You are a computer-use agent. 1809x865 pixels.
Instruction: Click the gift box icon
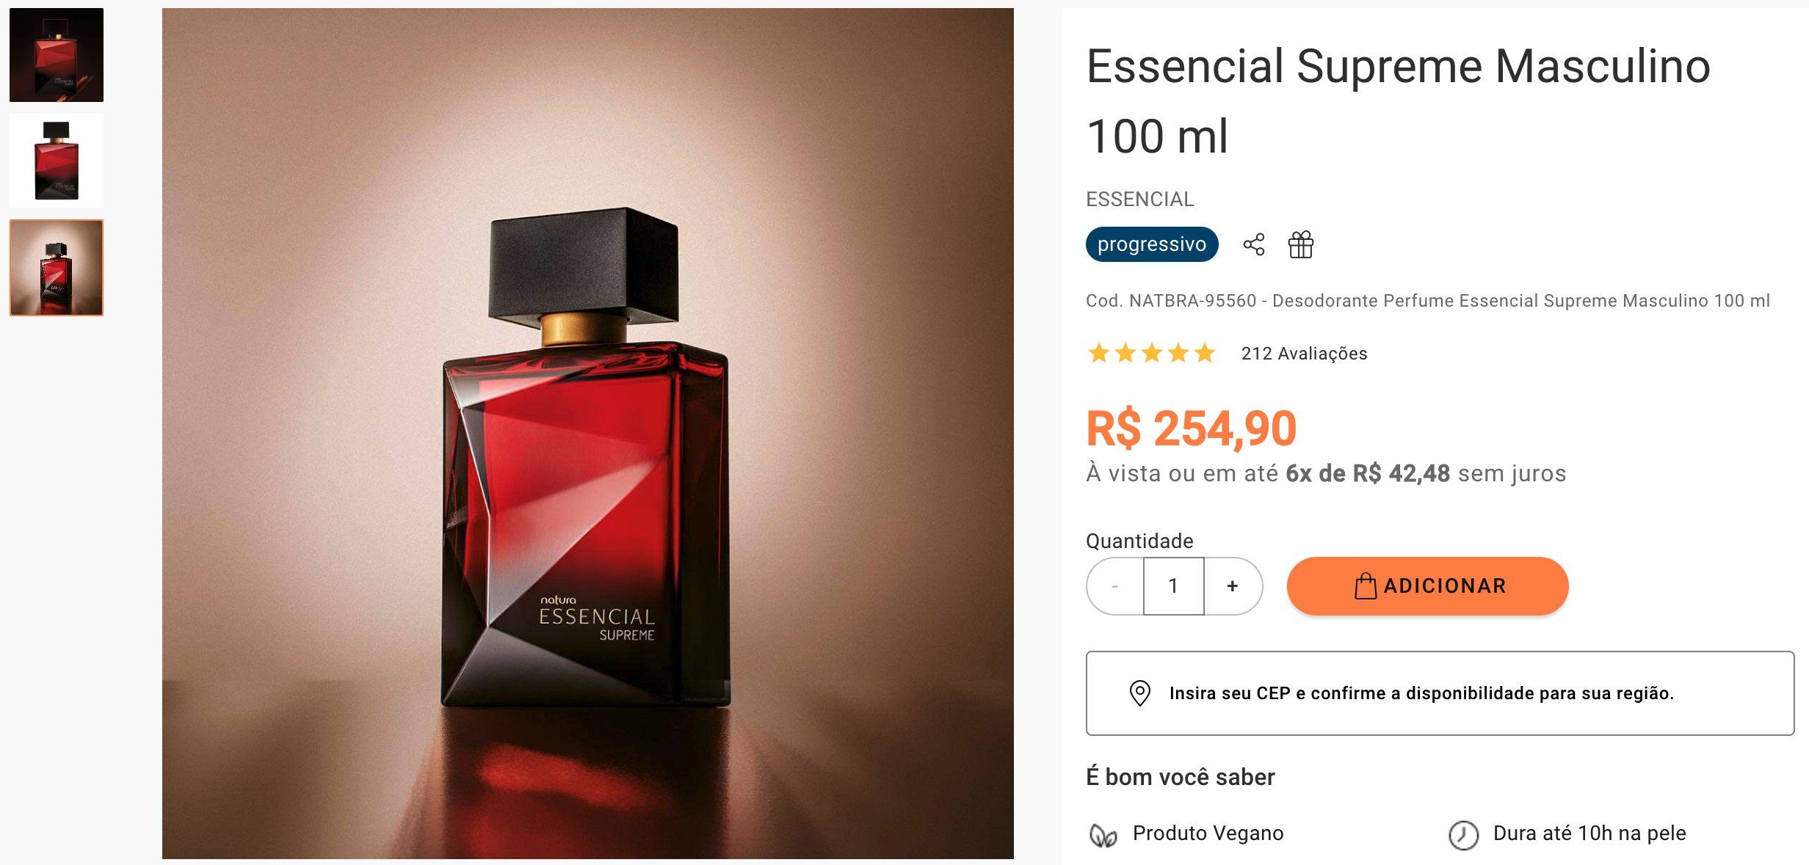[x=1301, y=244]
